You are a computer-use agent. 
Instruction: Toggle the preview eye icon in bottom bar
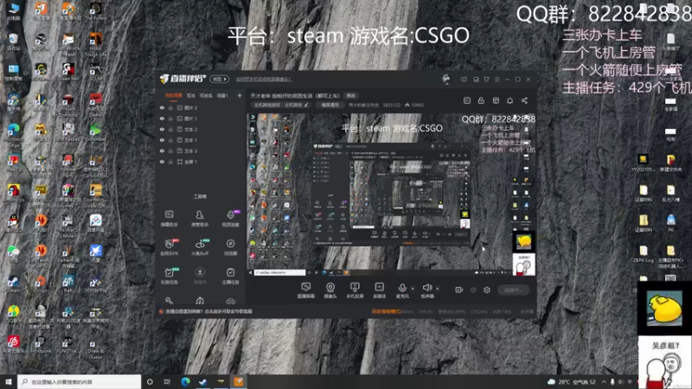[x=473, y=290]
